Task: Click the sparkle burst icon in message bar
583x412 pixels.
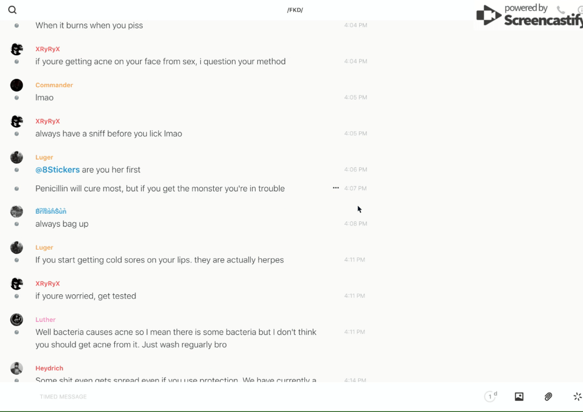Action: (577, 397)
